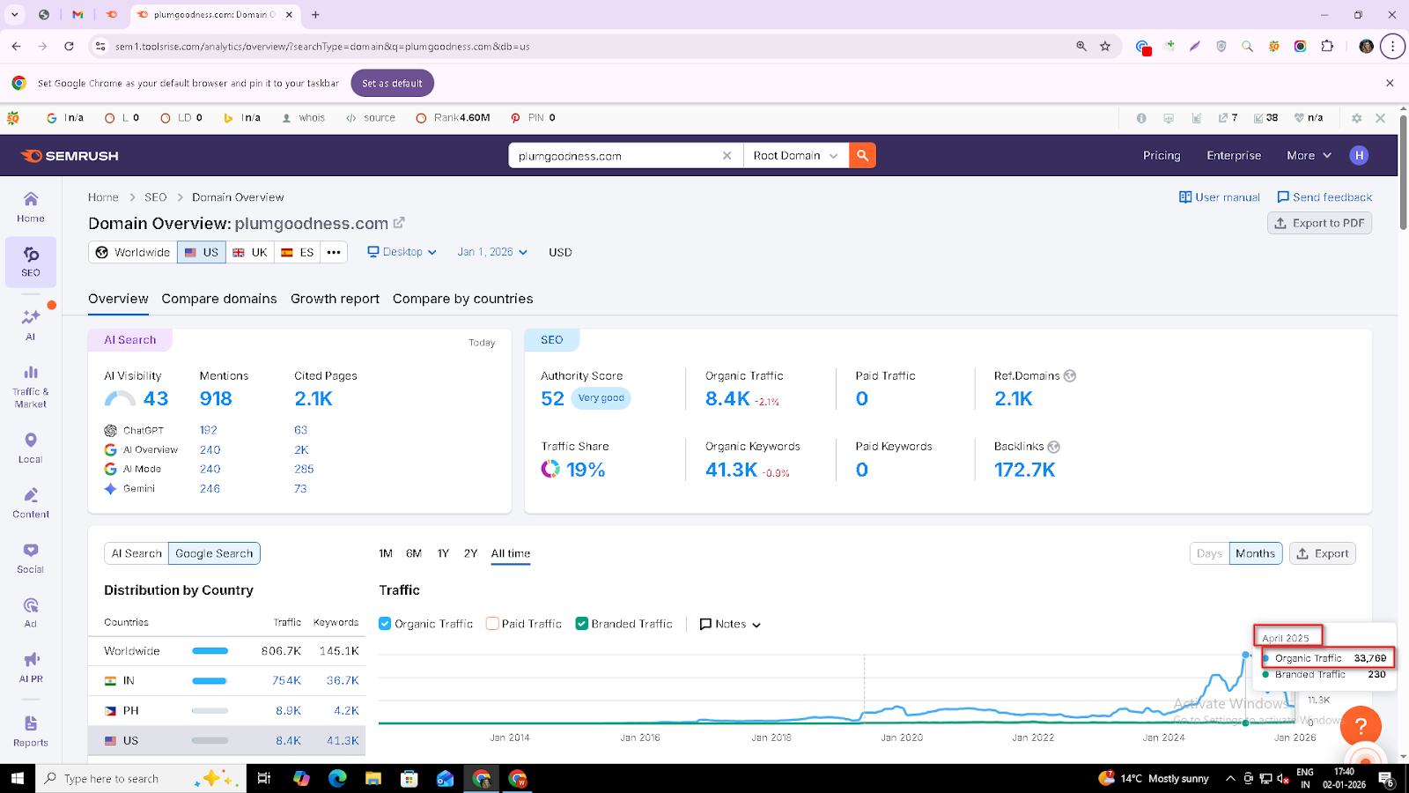Select Worldwide database

[133, 252]
